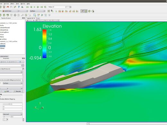The height and width of the screenshot is (125, 167).
Task: Select StreamTracer2 in the Pipeline Browser
Action: [x=5, y=28]
